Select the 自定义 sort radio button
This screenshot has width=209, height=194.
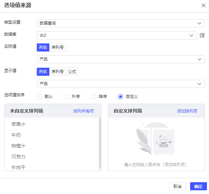click(x=121, y=97)
